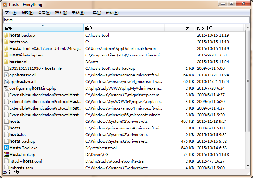The height and width of the screenshot is (178, 253).
Task: Click modified time '2013/7/28 6:34'
Action: point(211,88)
